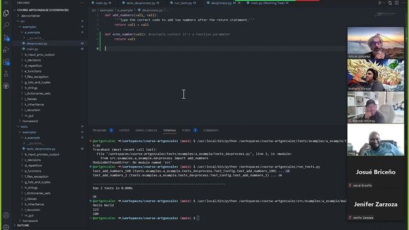Image resolution: width=409 pixels, height=230 pixels.
Task: Expand h_strings folder under src
Action: (x=31, y=88)
